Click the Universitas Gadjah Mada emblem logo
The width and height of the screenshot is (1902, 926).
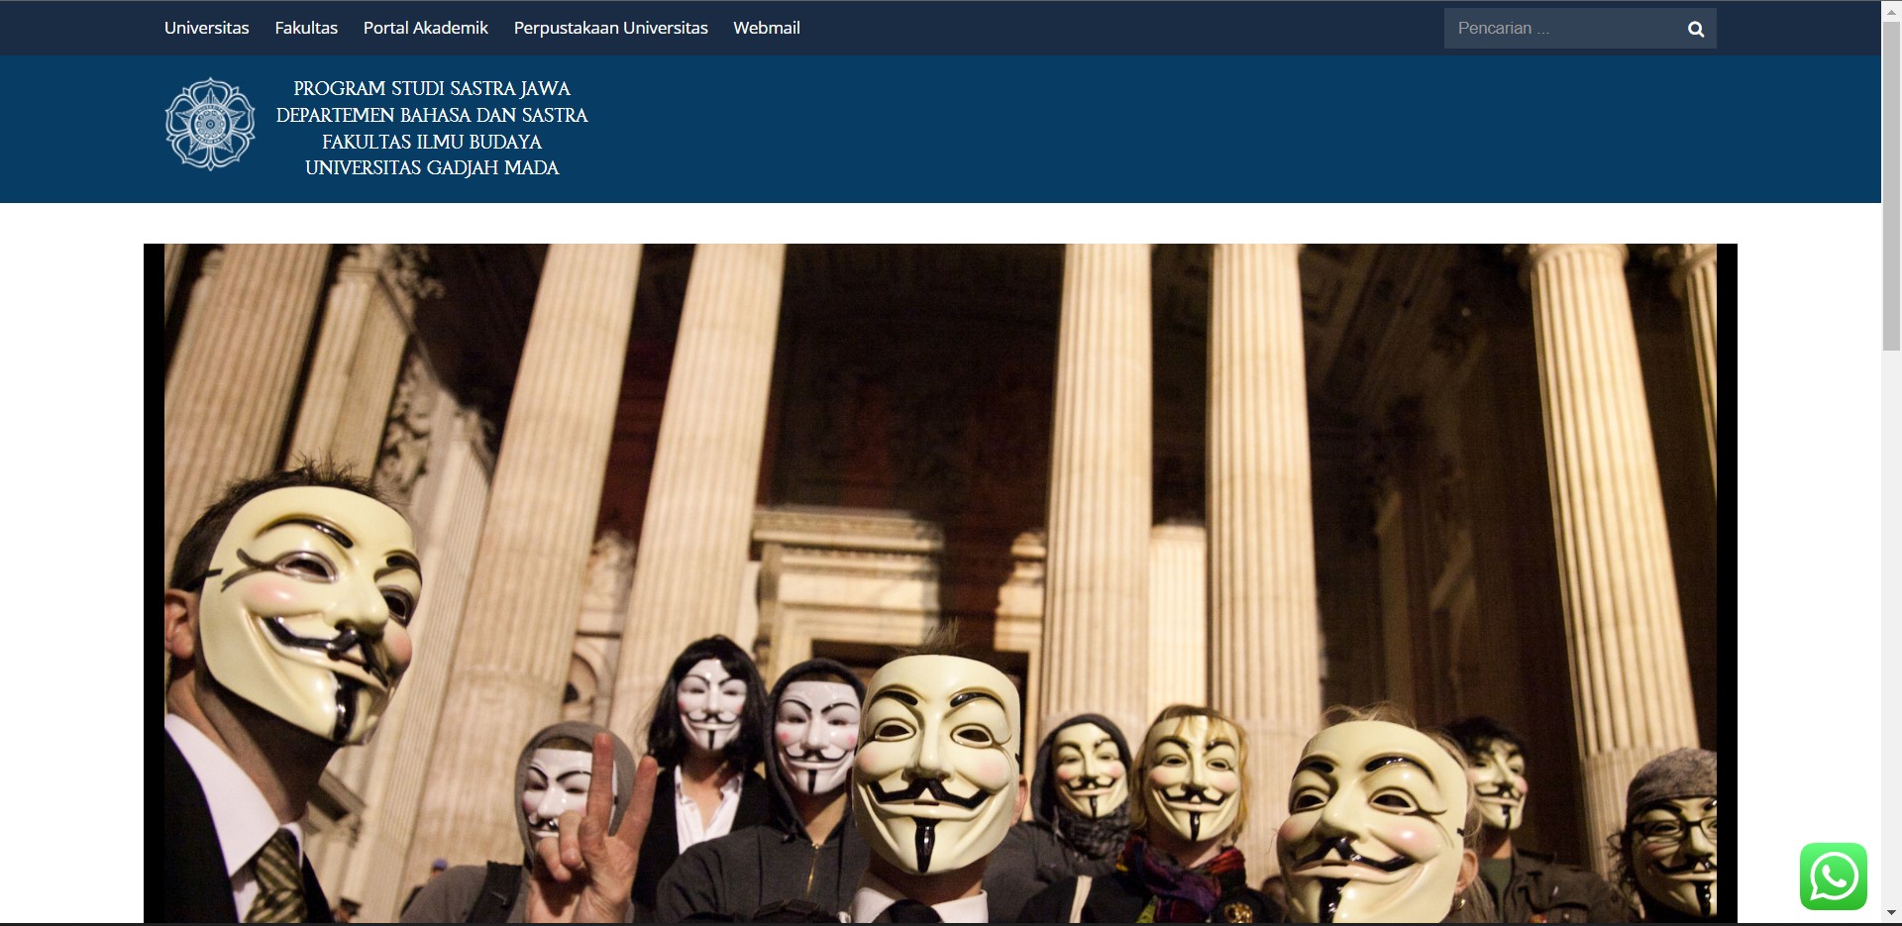[210, 125]
